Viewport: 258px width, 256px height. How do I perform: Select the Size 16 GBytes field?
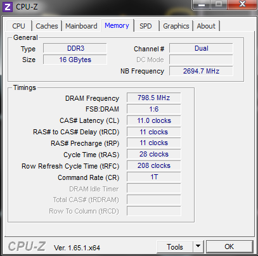tap(75, 60)
